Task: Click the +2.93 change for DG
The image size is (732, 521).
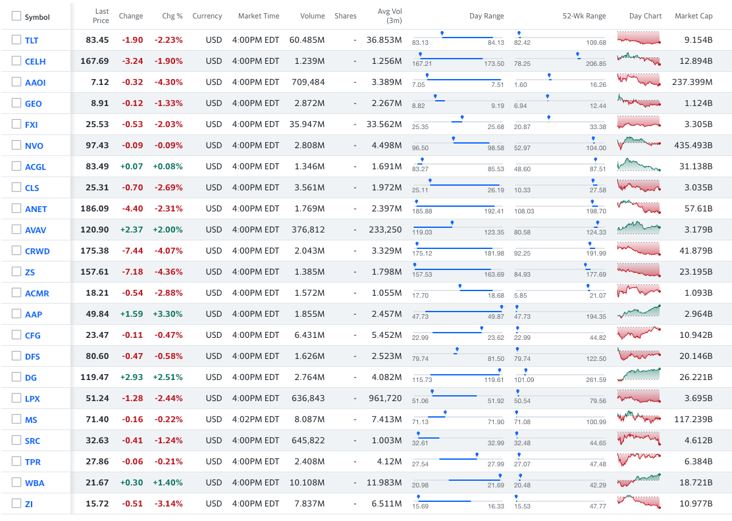Action: point(132,377)
